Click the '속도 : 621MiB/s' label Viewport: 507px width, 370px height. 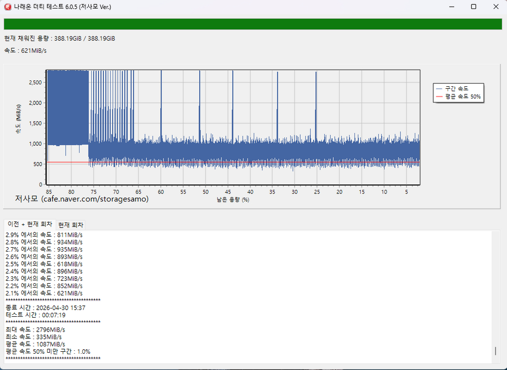[25, 51]
